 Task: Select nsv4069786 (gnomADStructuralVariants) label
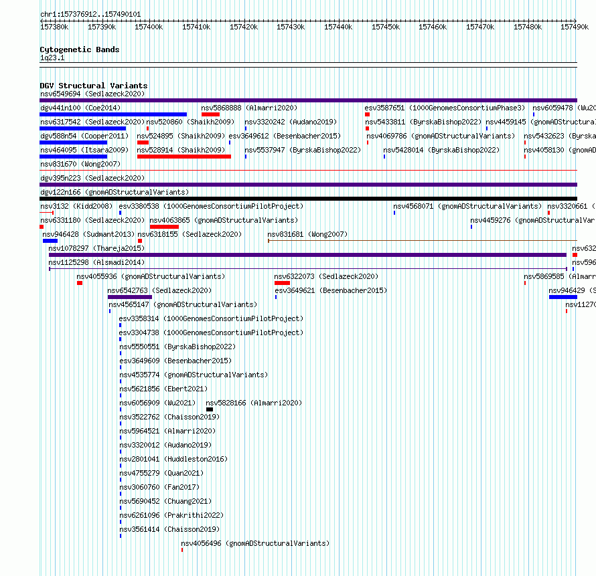coord(441,136)
